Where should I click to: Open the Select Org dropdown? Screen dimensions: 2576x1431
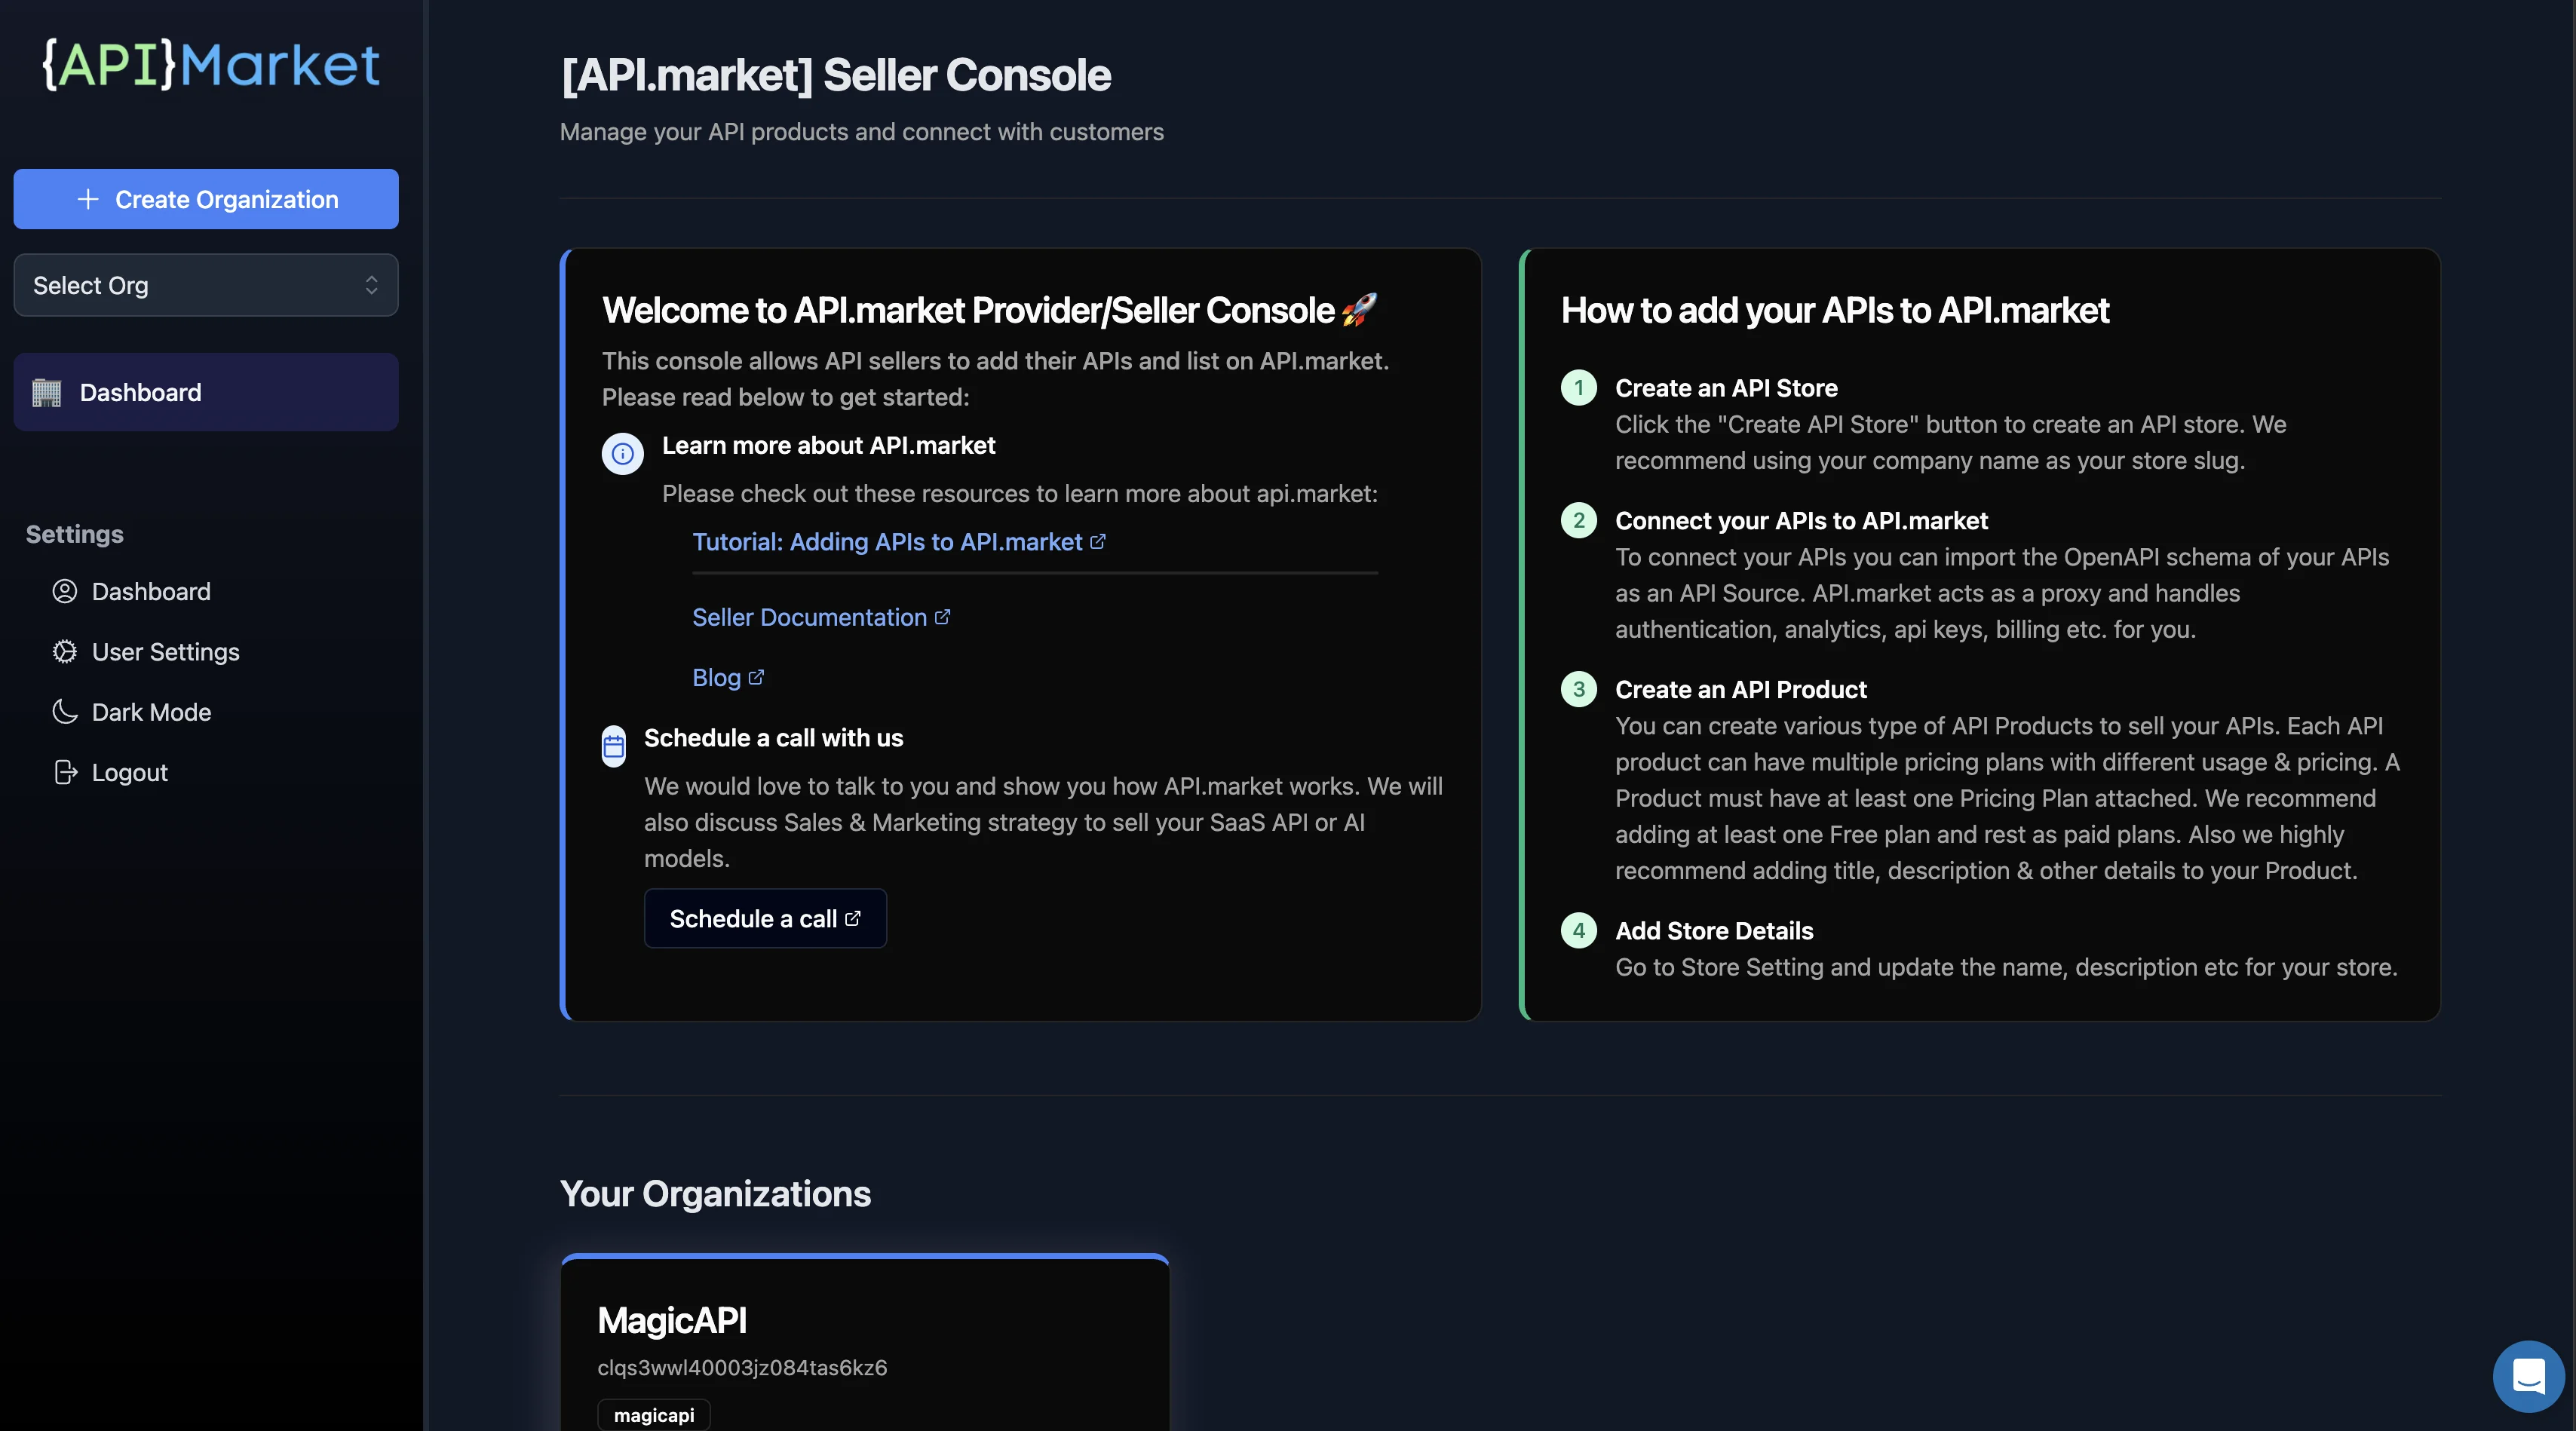[205, 285]
